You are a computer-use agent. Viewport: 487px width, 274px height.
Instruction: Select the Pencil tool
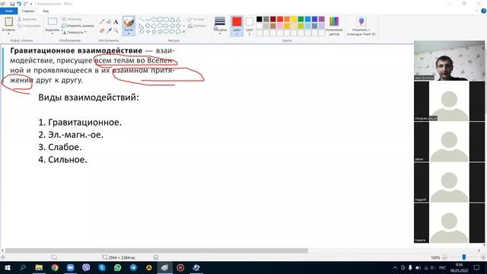coord(102,22)
